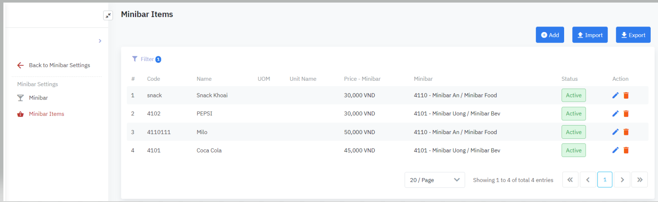Go to the next page arrow
This screenshot has height=202, width=658.
pos(622,180)
